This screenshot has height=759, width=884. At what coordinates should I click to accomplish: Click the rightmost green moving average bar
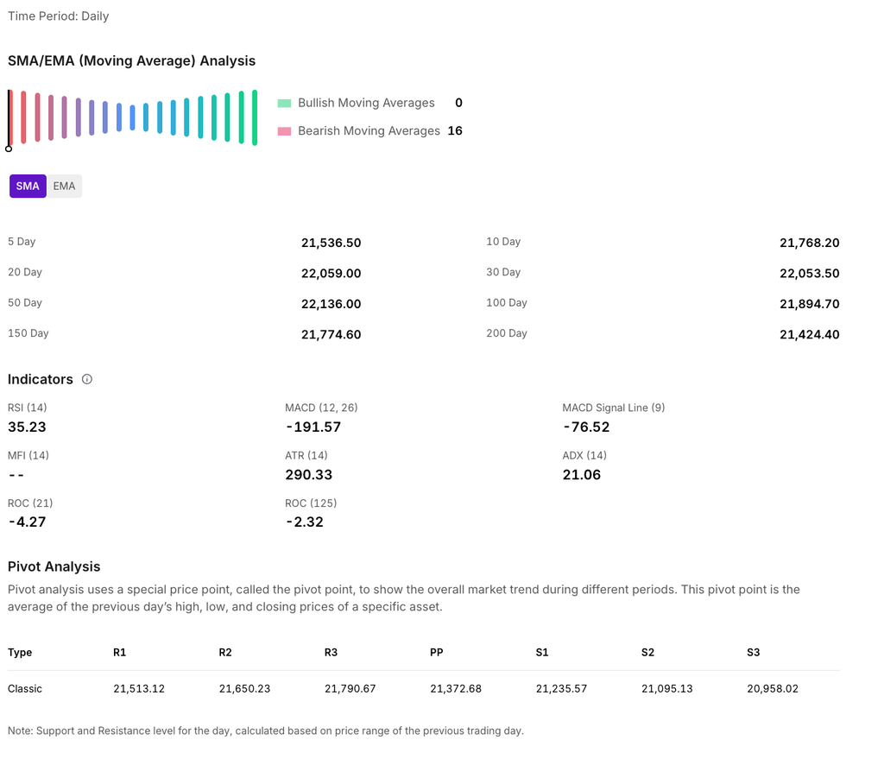tap(255, 117)
